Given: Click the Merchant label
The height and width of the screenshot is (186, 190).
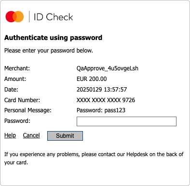Looking at the screenshot, I should [x=17, y=68].
